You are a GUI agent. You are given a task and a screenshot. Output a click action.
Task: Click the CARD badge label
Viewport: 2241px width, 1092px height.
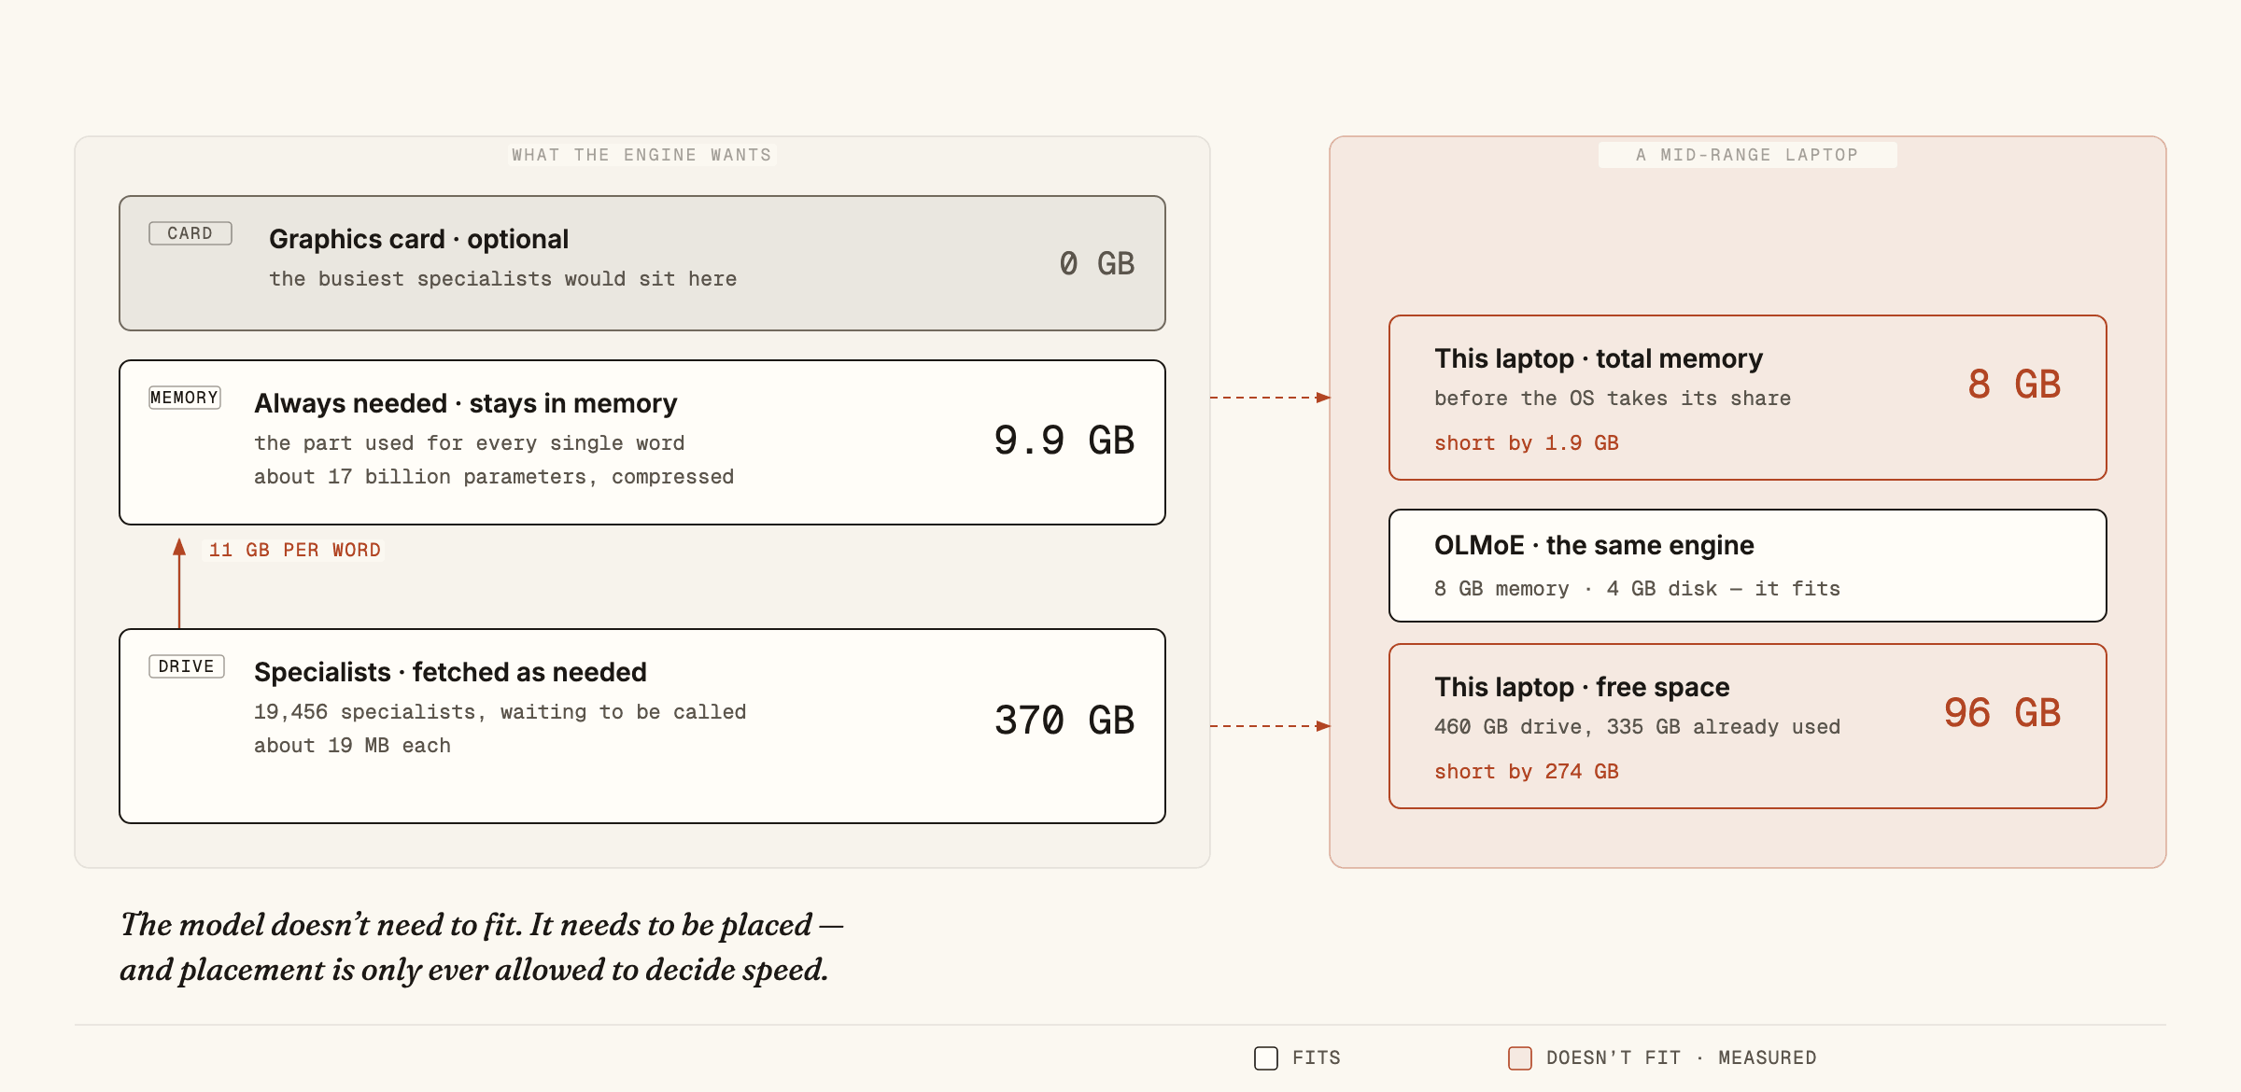click(x=190, y=233)
